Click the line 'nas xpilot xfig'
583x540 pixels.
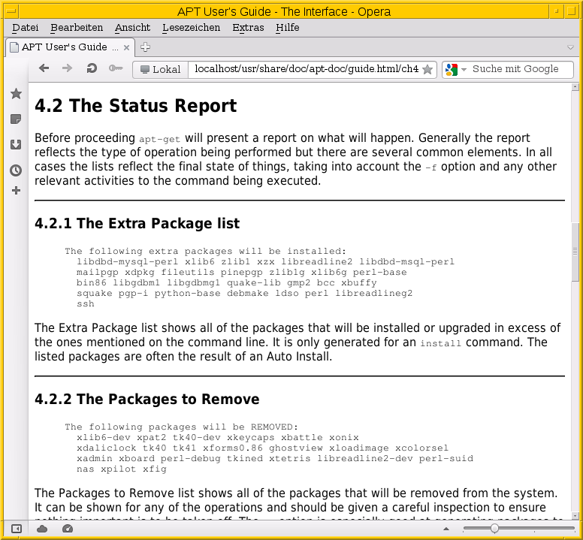pyautogui.click(x=122, y=469)
